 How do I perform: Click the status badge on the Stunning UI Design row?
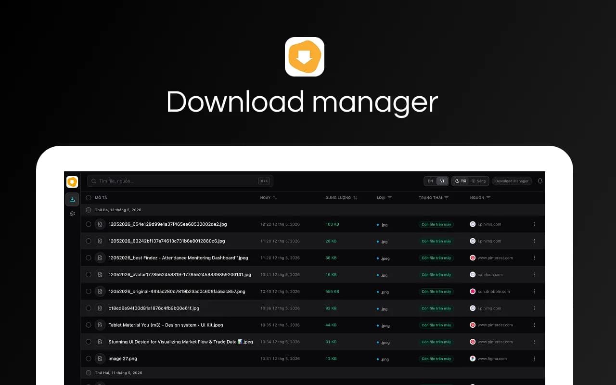436,342
